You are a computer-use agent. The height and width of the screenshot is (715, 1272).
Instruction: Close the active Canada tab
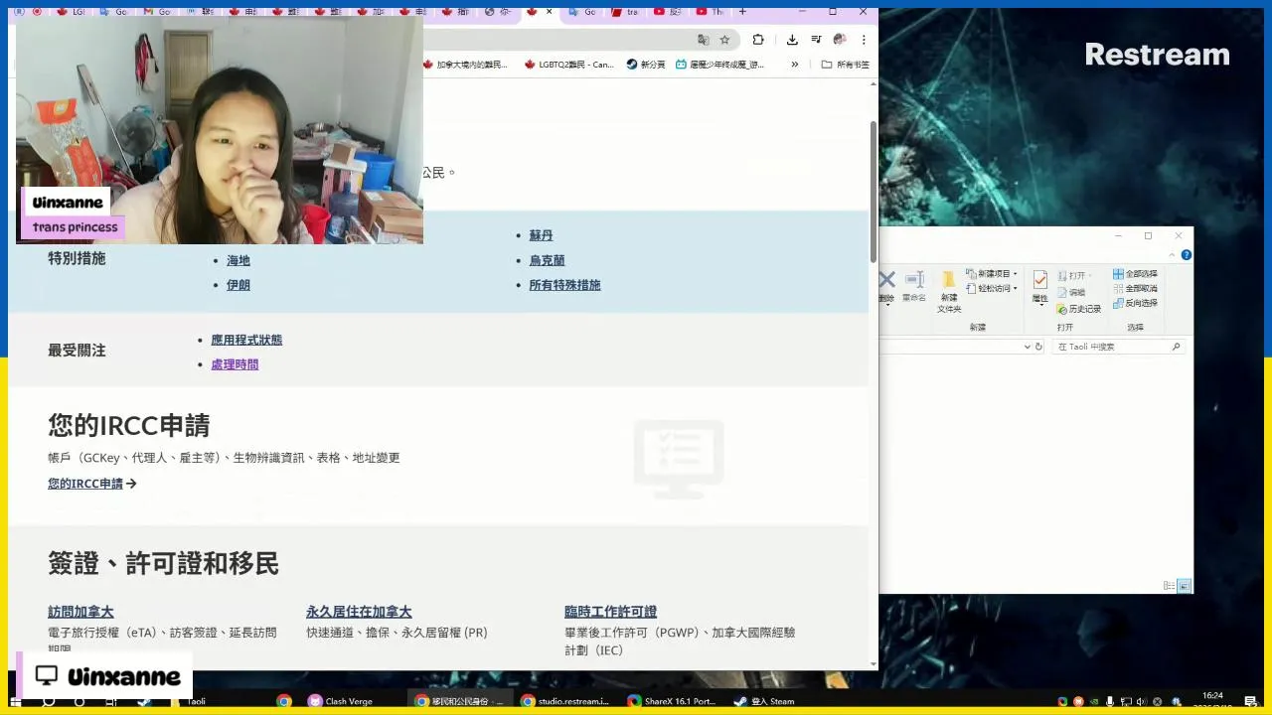pyautogui.click(x=549, y=12)
